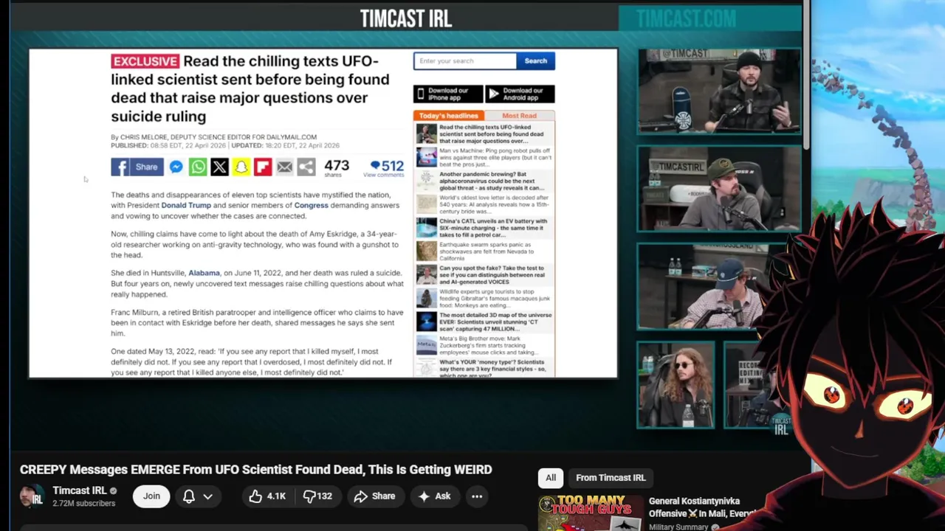
Task: Share article via Messenger icon
Action: (x=176, y=167)
